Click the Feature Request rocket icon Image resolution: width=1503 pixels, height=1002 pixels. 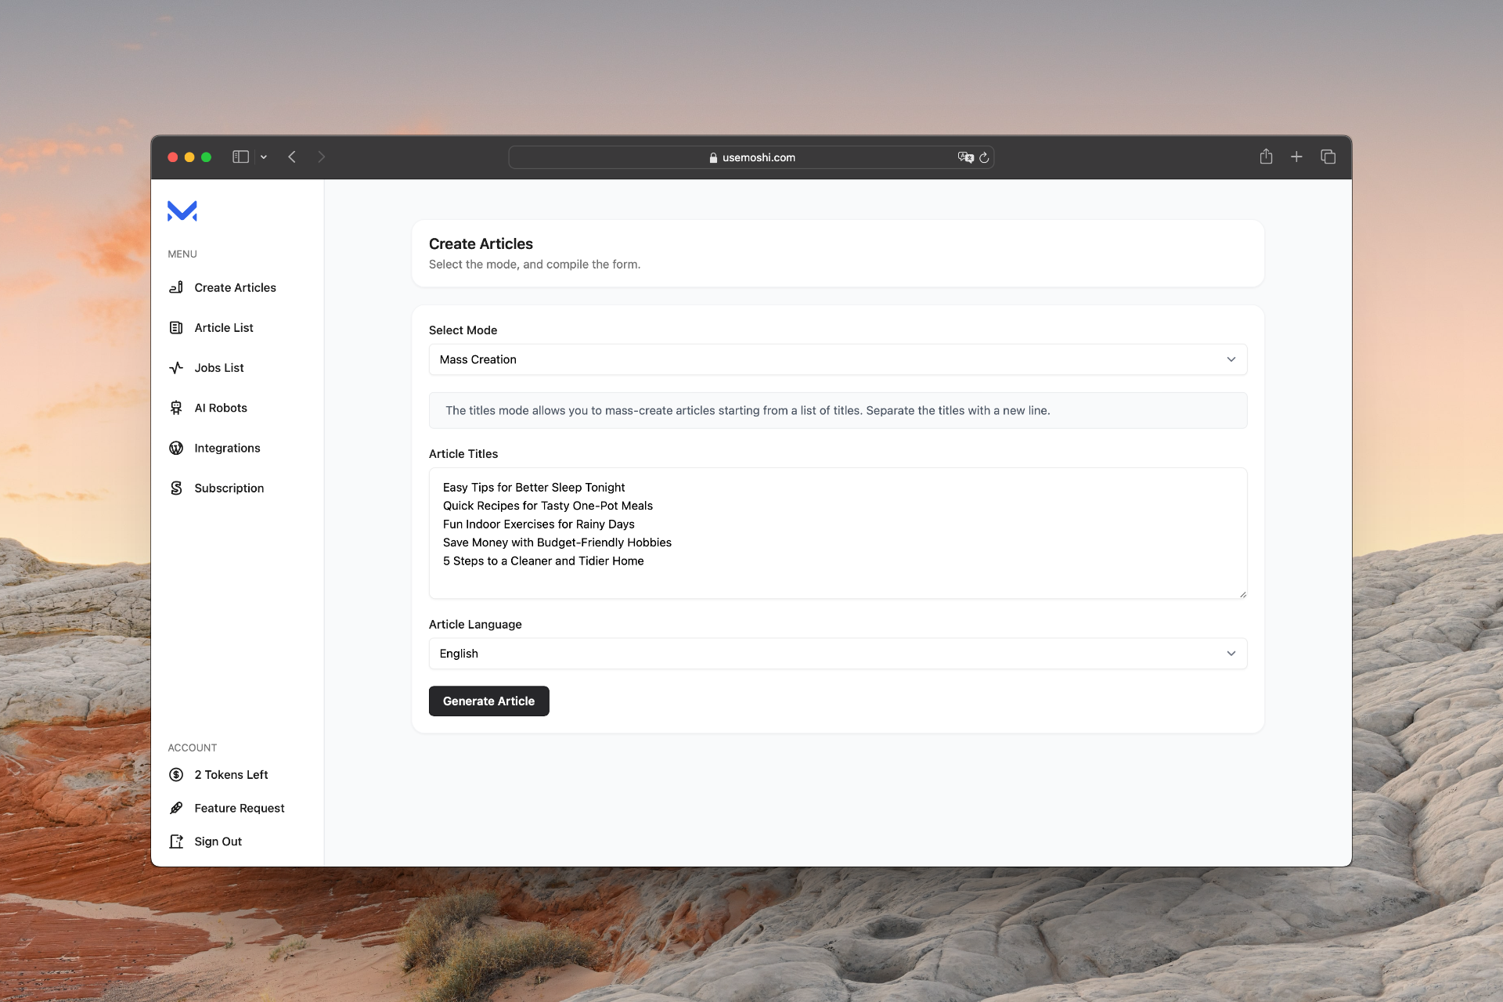coord(176,808)
